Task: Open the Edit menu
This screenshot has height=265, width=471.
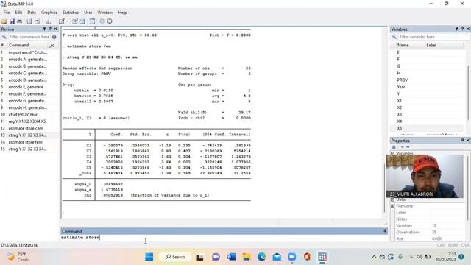Action: coord(18,13)
